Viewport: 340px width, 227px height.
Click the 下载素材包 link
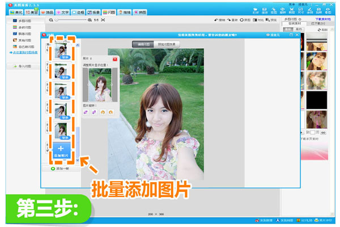coord(323,19)
